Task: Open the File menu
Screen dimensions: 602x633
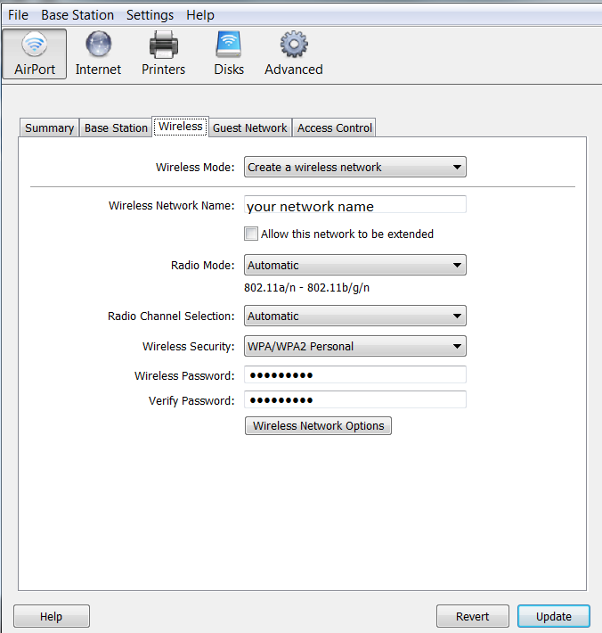Action: pyautogui.click(x=18, y=15)
